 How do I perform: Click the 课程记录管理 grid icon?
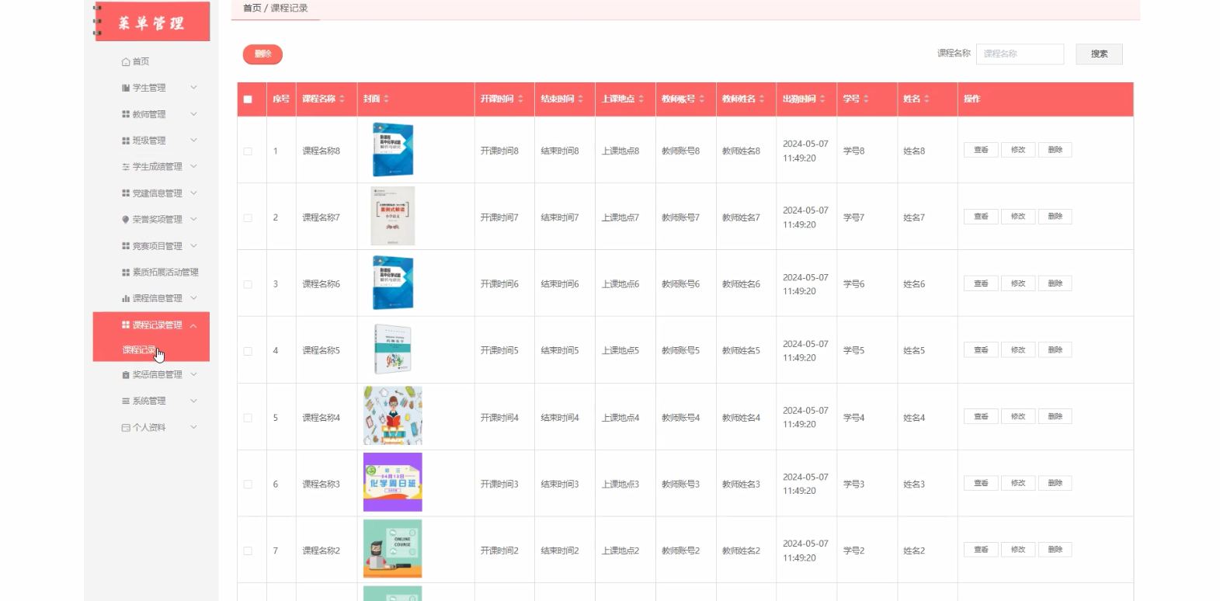126,325
